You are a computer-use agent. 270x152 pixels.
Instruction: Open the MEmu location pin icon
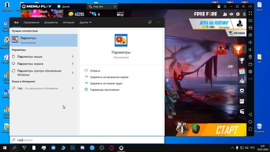pos(250,57)
